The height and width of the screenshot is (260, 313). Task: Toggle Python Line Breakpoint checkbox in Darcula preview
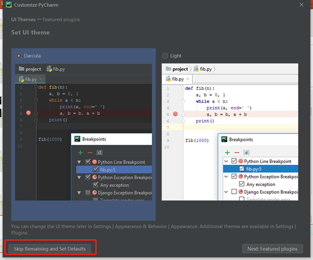coord(88,162)
